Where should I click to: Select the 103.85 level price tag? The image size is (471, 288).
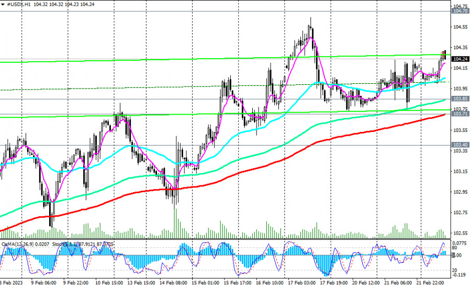point(460,98)
